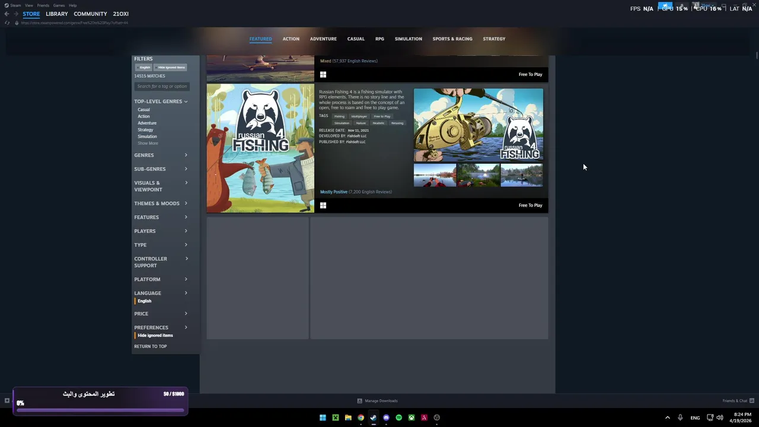Viewport: 759px width, 427px height.
Task: Select the first small Russian Fishing 4 screenshot
Action: click(435, 176)
